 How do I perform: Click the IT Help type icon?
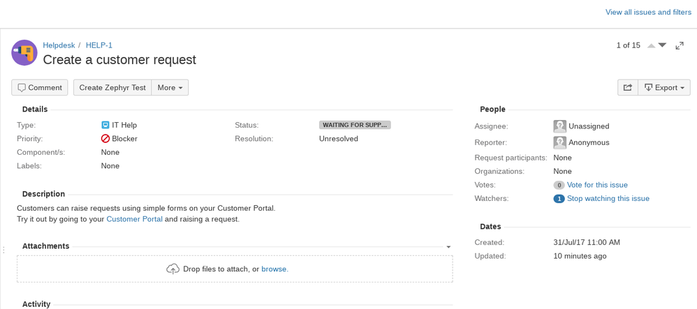point(105,125)
